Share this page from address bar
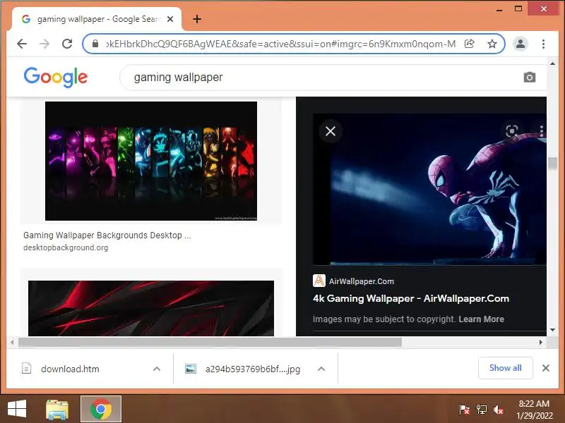Screen dimensions: 565x423 click(469, 44)
